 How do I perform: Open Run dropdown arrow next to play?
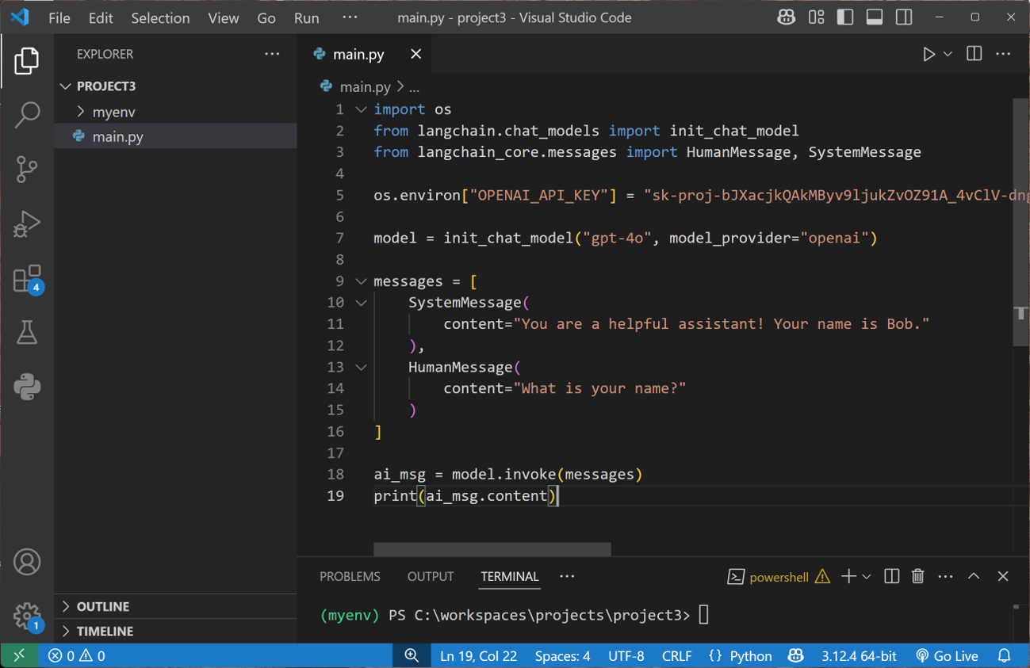click(x=948, y=54)
